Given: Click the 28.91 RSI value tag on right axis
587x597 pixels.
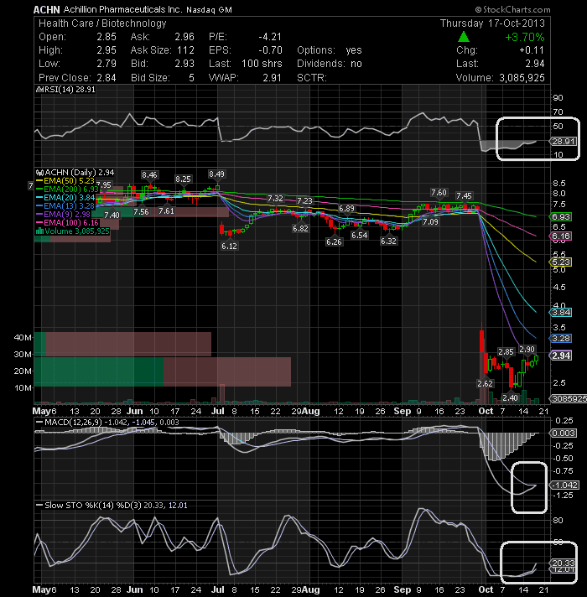Looking at the screenshot, I should click(564, 141).
